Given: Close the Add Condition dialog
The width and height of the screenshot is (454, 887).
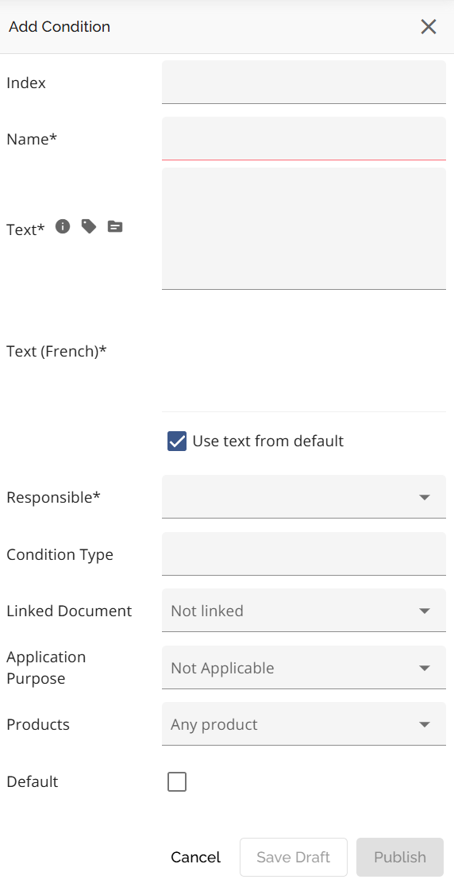Looking at the screenshot, I should pos(429,26).
